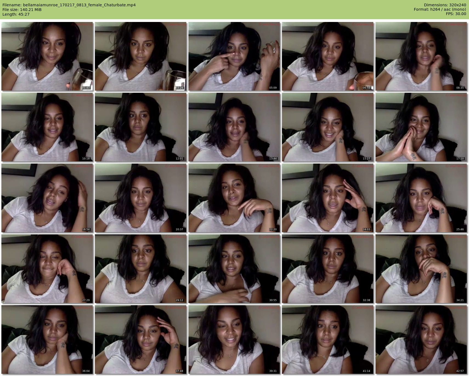Viewport: 469px width, 376px height.
Task: Click the frame stamped 30:55
Action: (x=234, y=269)
